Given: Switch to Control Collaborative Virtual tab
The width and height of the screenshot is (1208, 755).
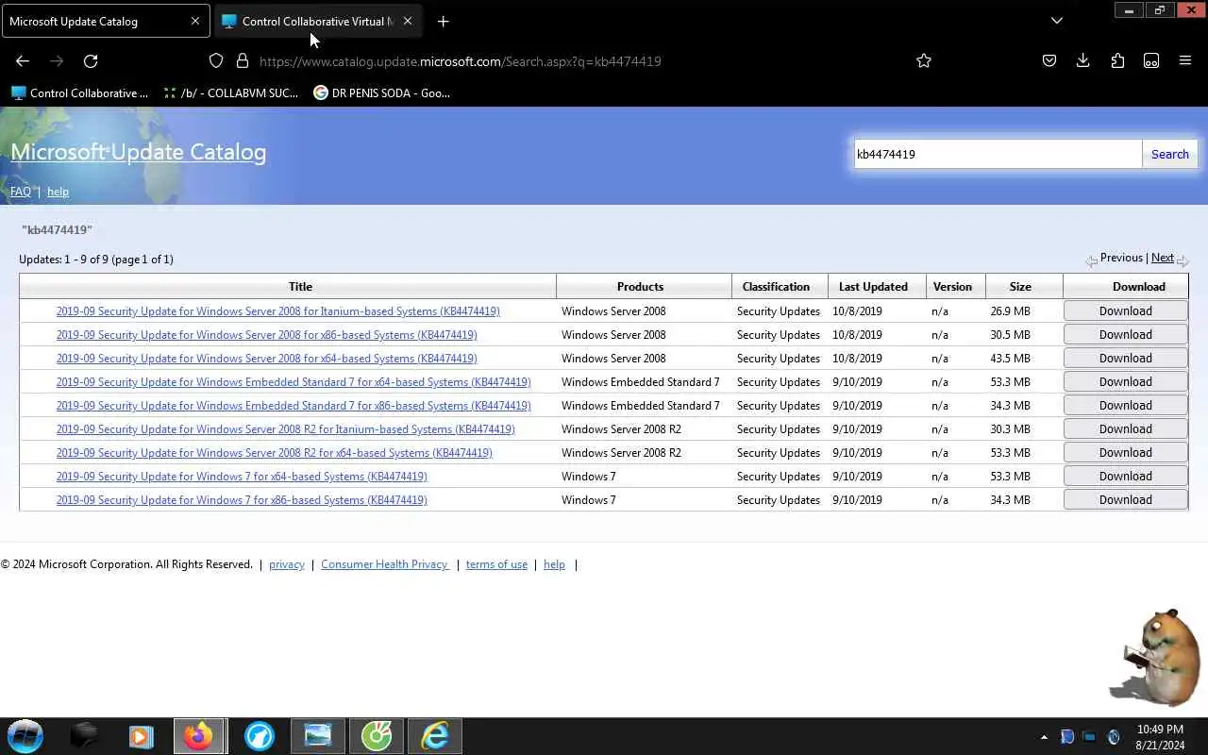Looking at the screenshot, I should pyautogui.click(x=318, y=21).
